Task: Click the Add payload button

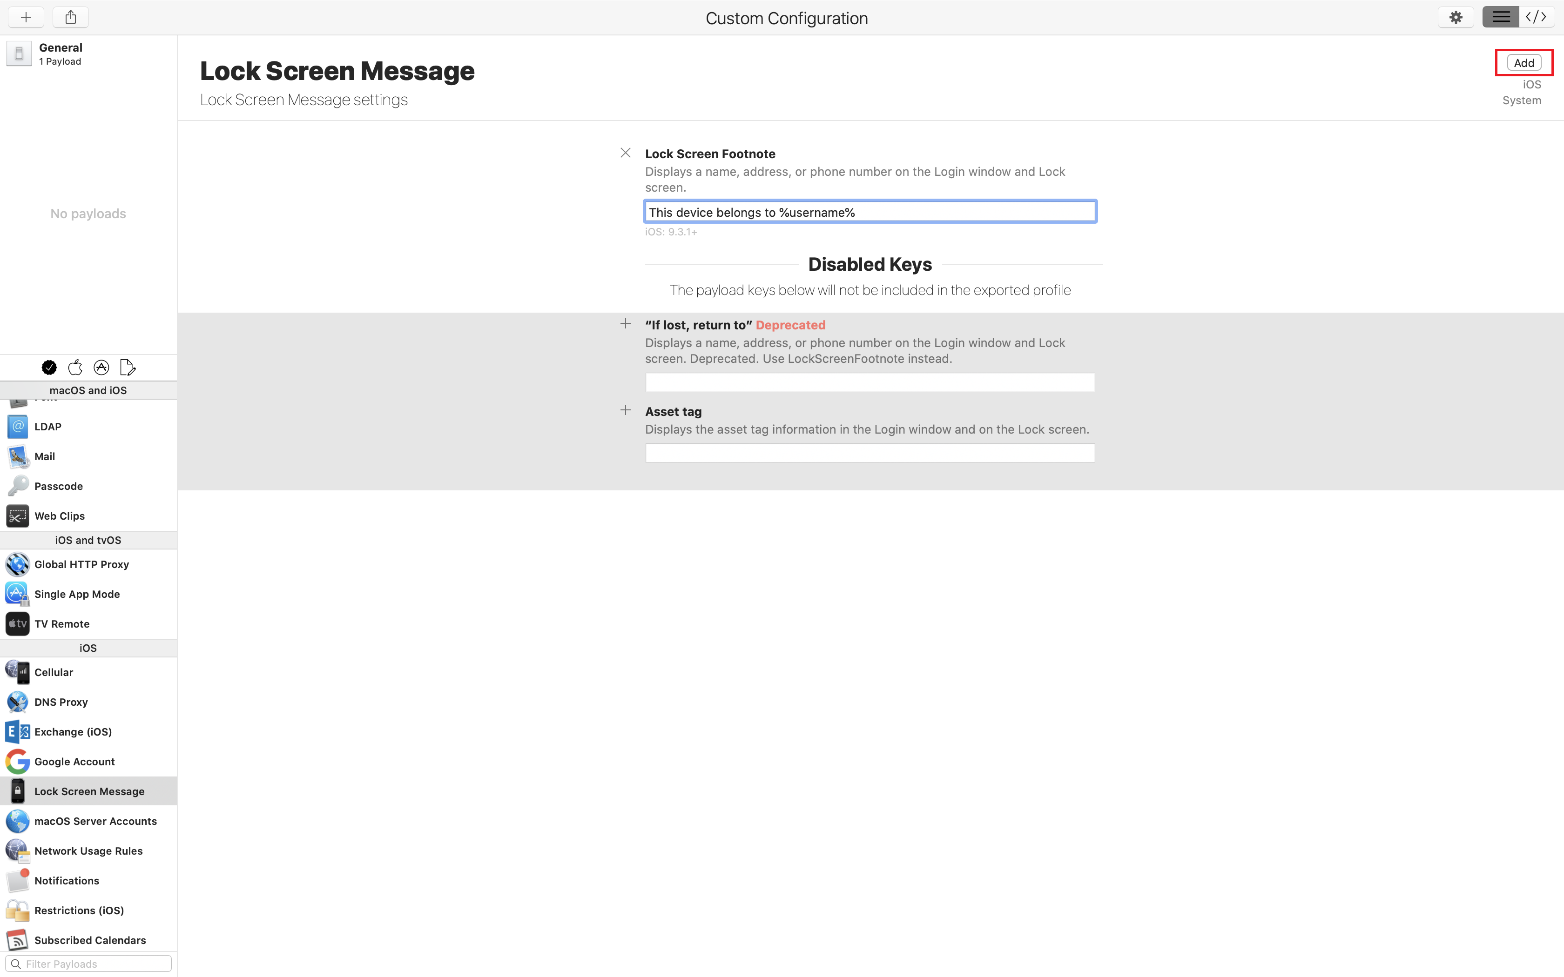Action: [1524, 63]
